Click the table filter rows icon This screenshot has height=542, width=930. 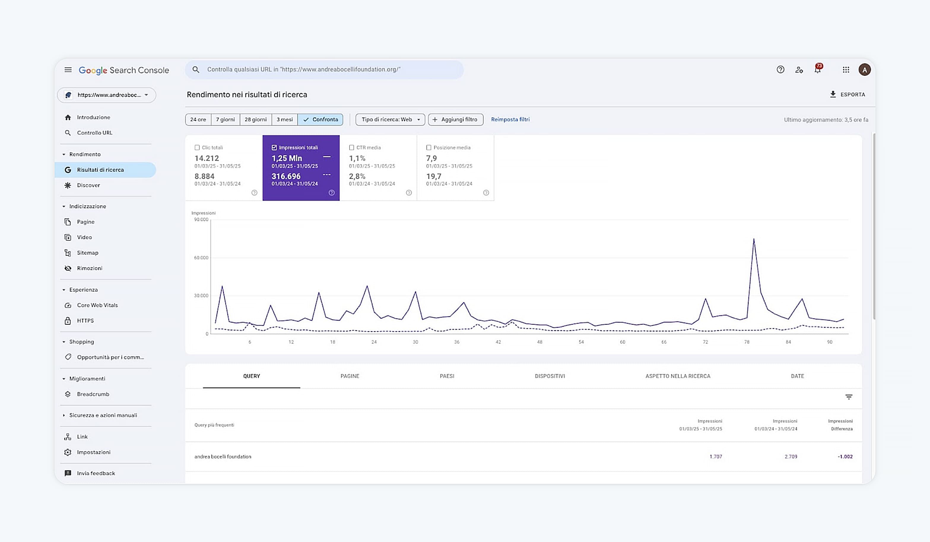tap(849, 397)
